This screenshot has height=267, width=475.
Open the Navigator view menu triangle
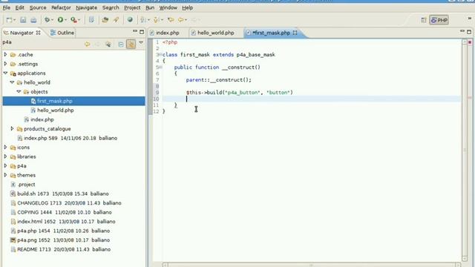pyautogui.click(x=141, y=43)
